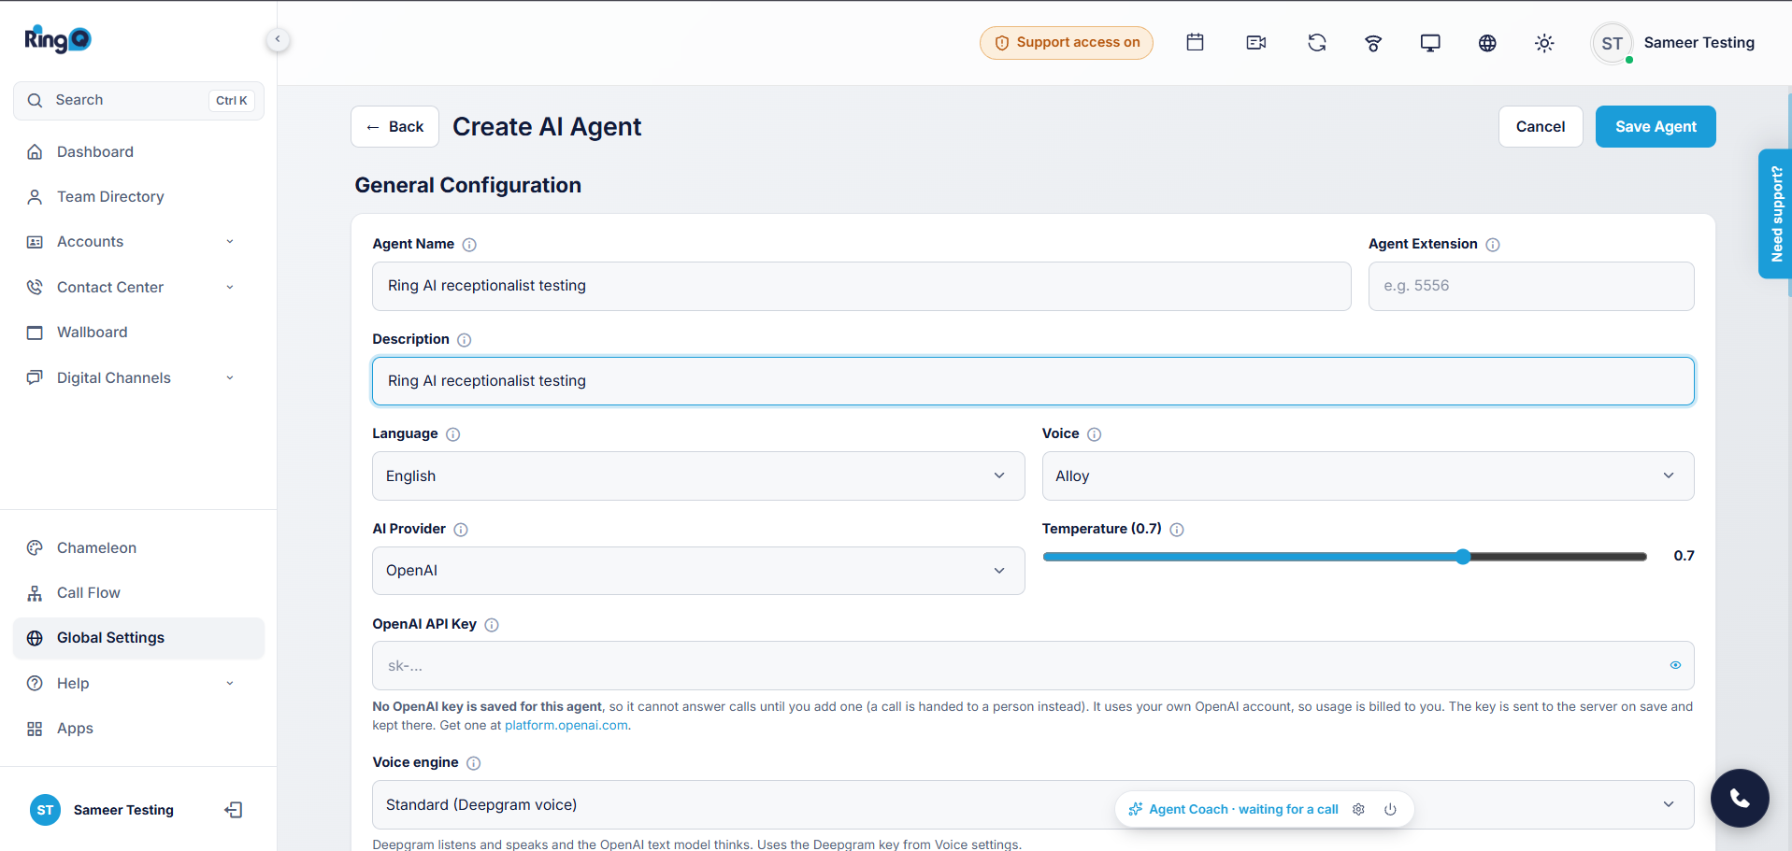Open the Wi-Fi phone status icon

(x=1373, y=43)
